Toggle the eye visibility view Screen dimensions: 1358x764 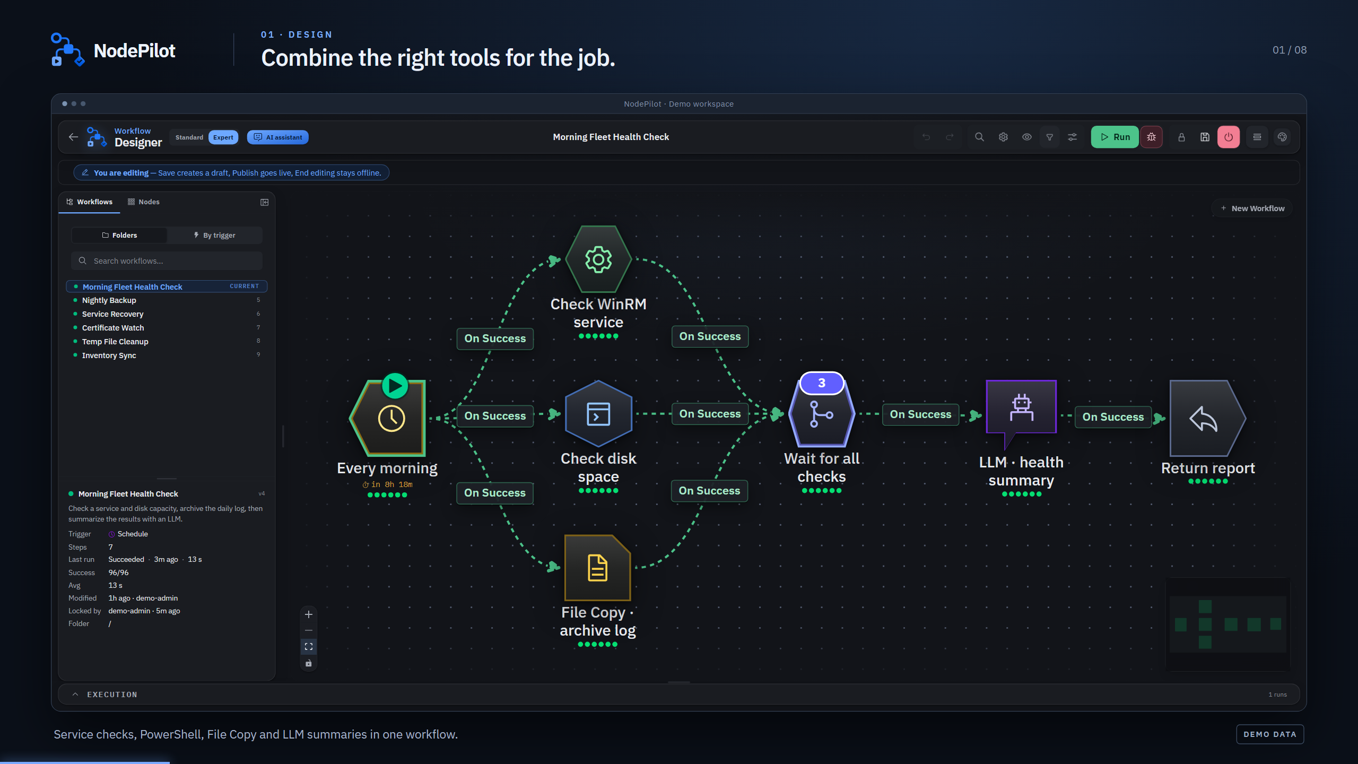point(1027,137)
